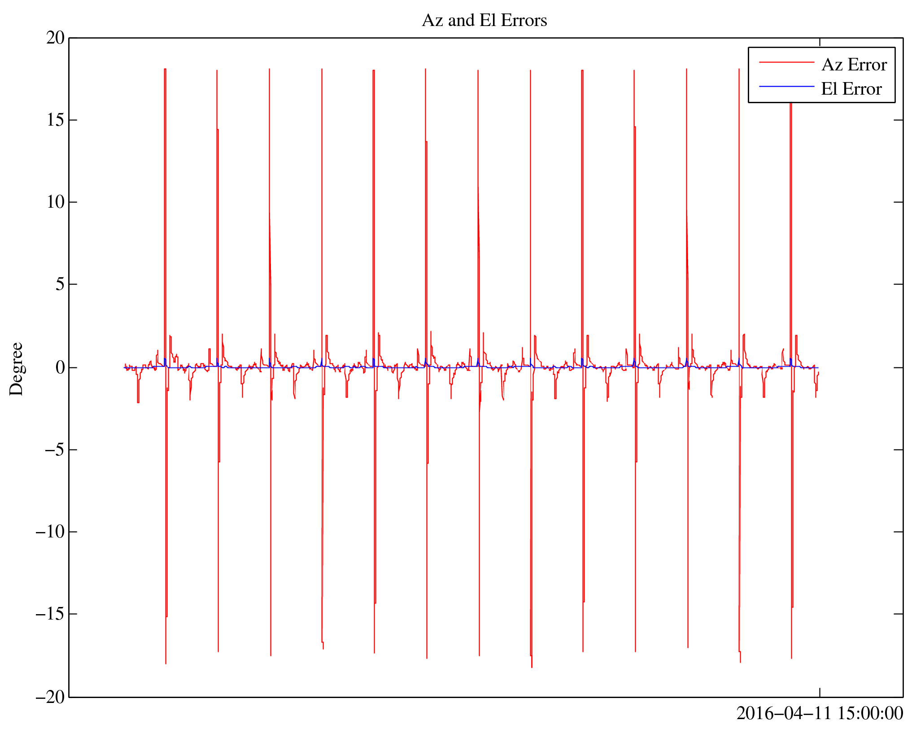Select the 'El Error' legend label
Viewport: 916px width, 755px height.
[851, 89]
